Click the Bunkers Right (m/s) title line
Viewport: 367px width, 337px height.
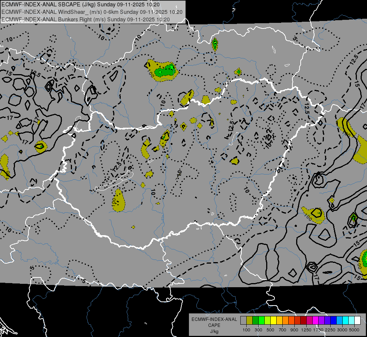pos(85,19)
